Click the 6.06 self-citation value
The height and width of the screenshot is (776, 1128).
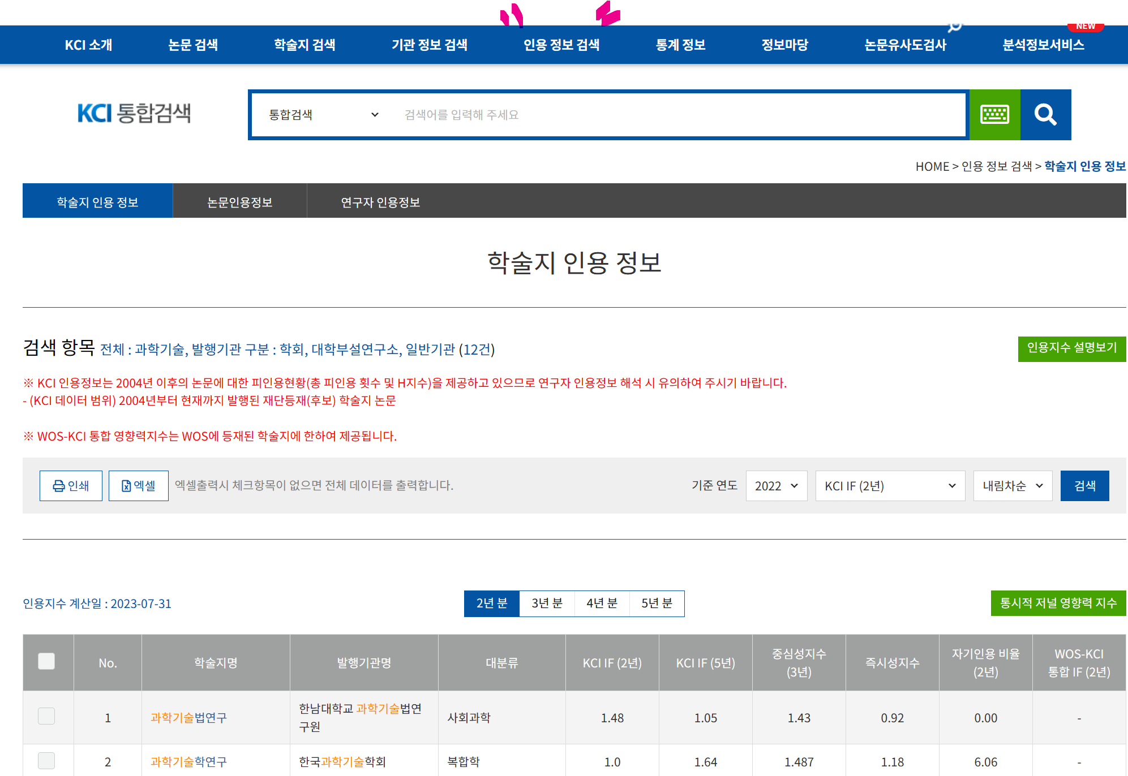point(986,762)
